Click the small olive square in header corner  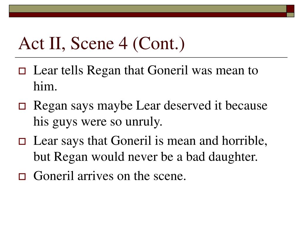coord(290,15)
